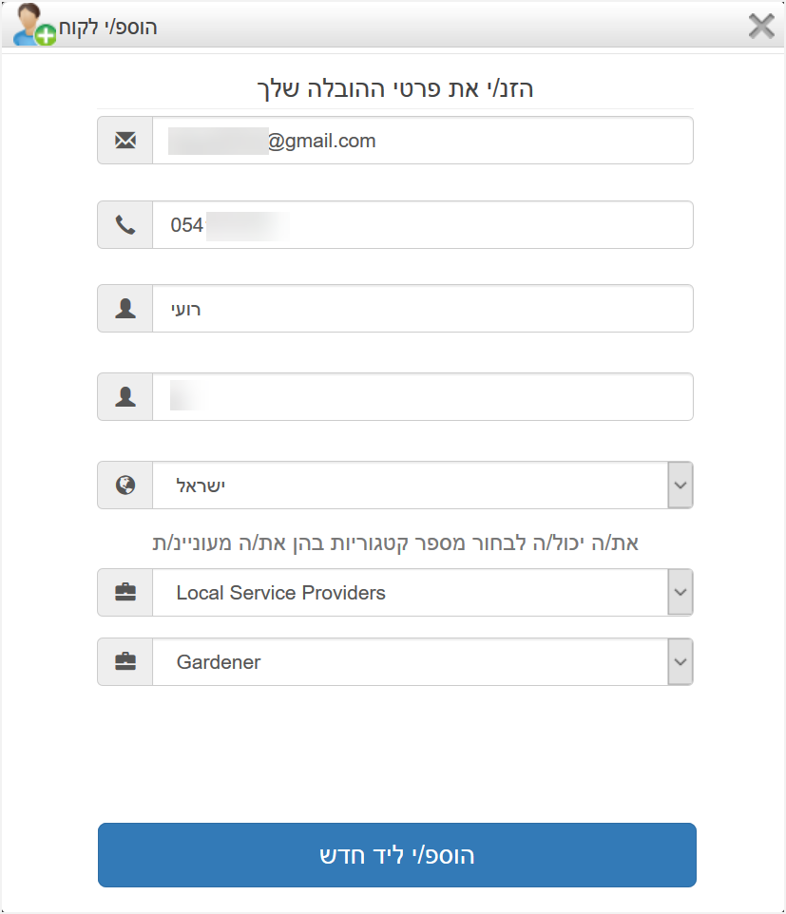Click chevron arrow on the Gardener combo box
Viewport: 786px width, 914px height.
681,661
